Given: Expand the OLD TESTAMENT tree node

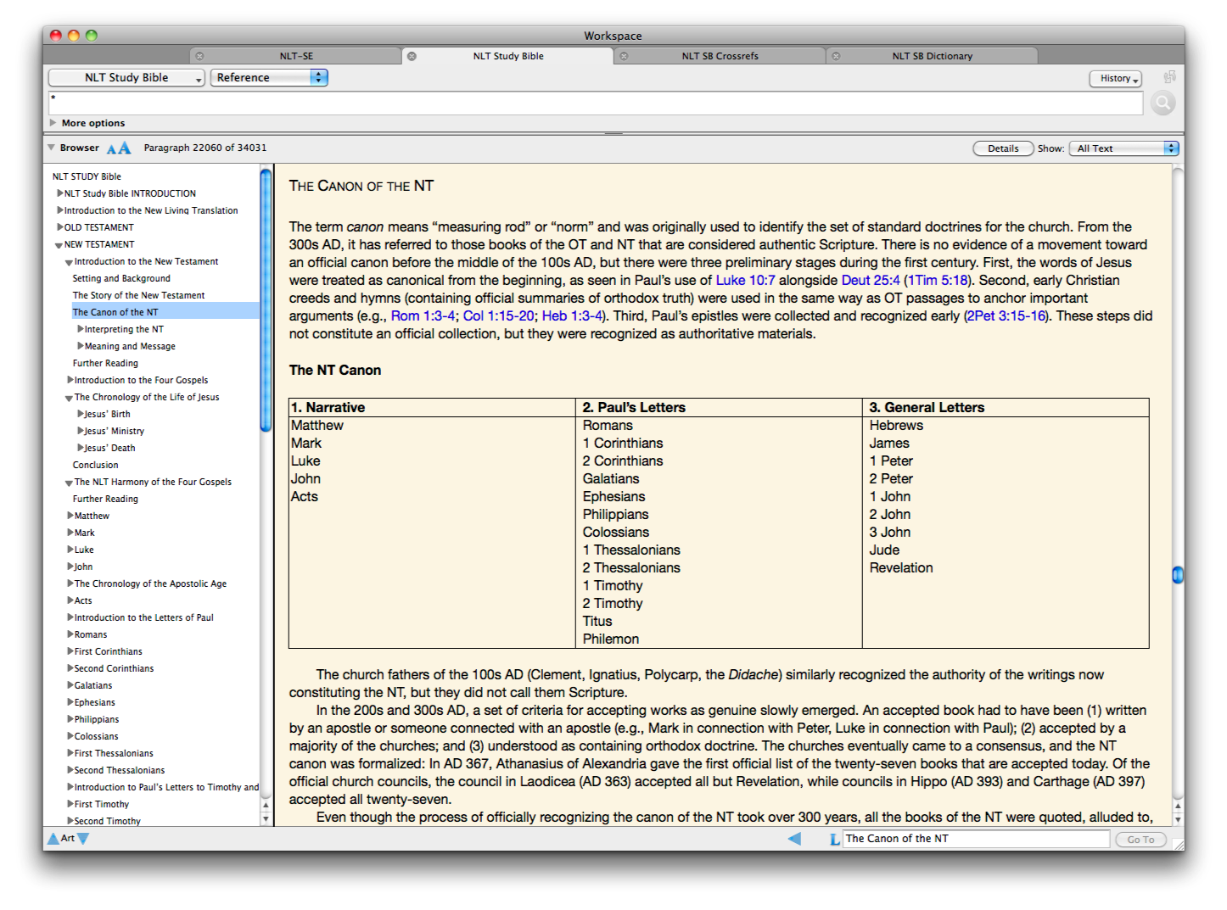Looking at the screenshot, I should click(x=59, y=227).
